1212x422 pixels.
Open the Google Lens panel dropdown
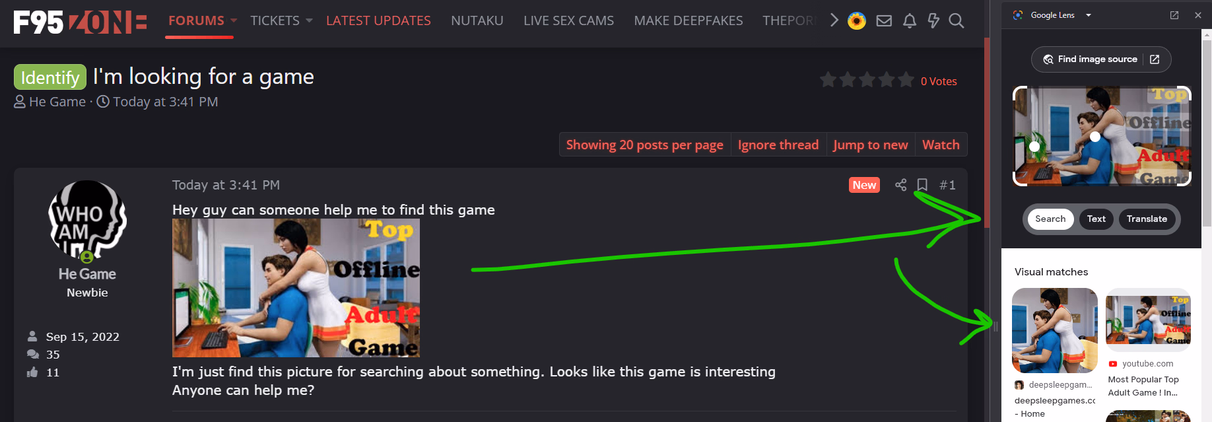[1089, 15]
